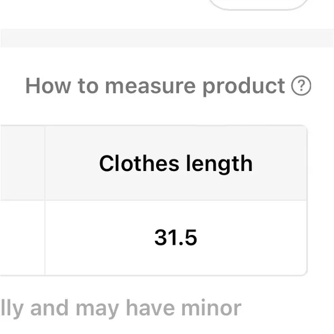
Task: Click the partially visible rounded button at top
Action: (259, 5)
